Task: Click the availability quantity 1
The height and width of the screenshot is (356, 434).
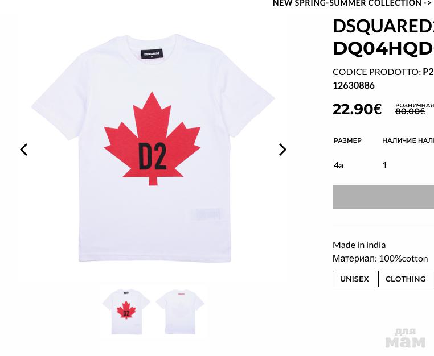Action: click(385, 165)
